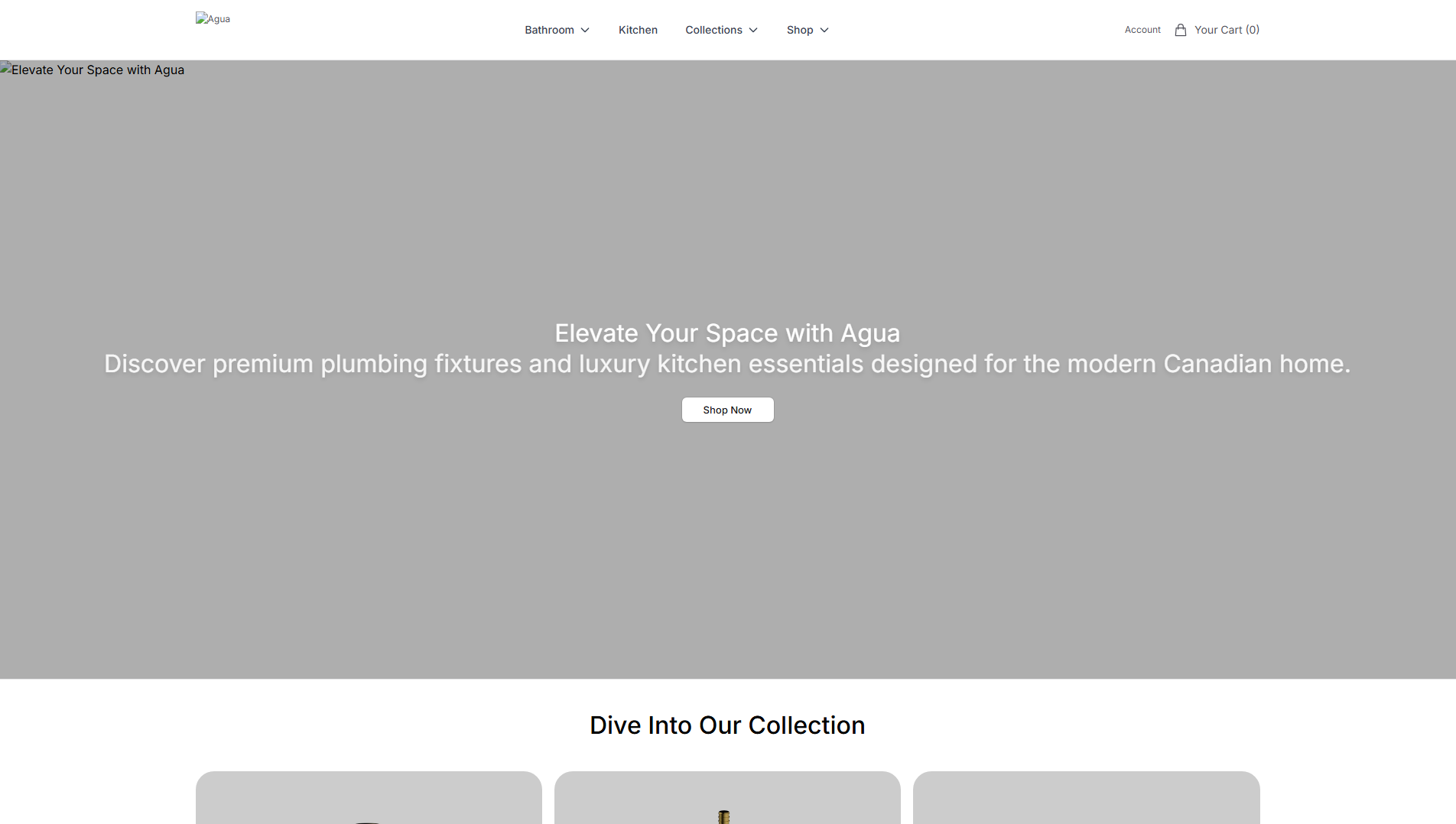Click the Agua logo in header
The width and height of the screenshot is (1456, 824).
[213, 18]
